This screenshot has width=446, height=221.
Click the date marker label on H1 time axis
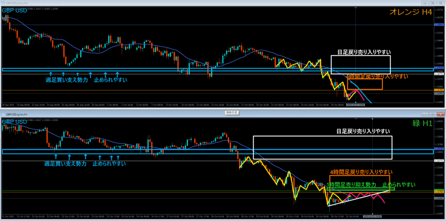[373, 216]
